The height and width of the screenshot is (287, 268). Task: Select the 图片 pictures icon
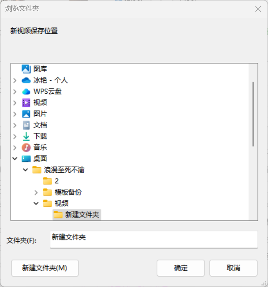tap(26, 114)
